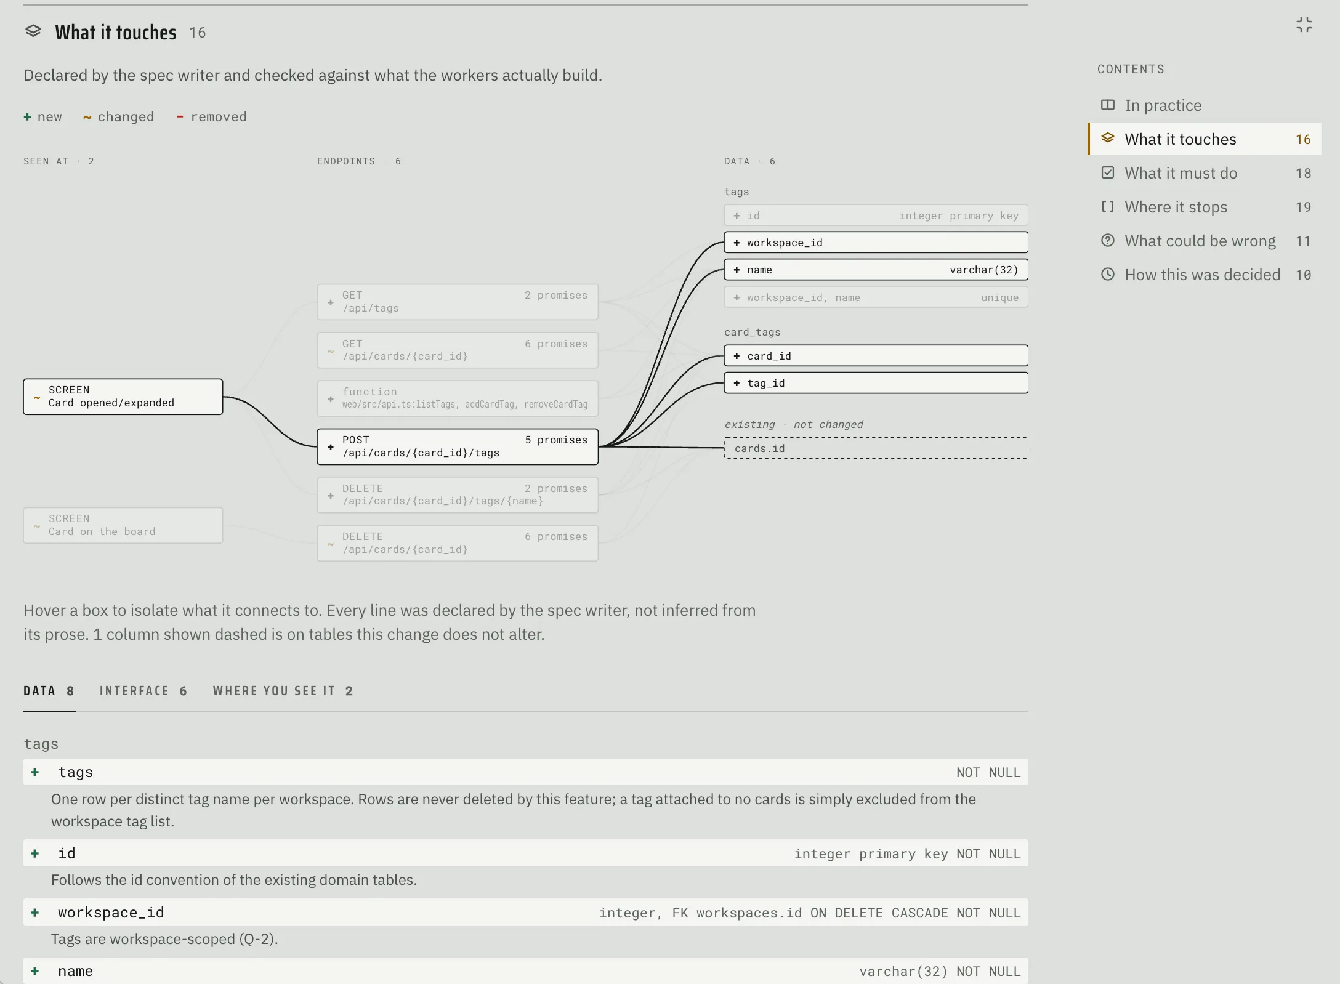
Task: Click the dashed cards.id box
Action: [x=876, y=448]
